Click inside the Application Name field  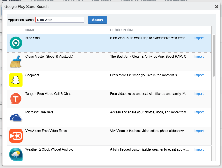click(x=60, y=20)
